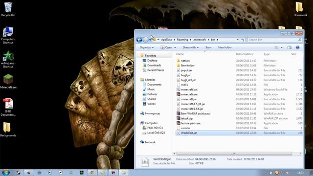The height and width of the screenshot is (176, 313).
Task: Open Downloads under Favorites
Action: [x=154, y=65]
